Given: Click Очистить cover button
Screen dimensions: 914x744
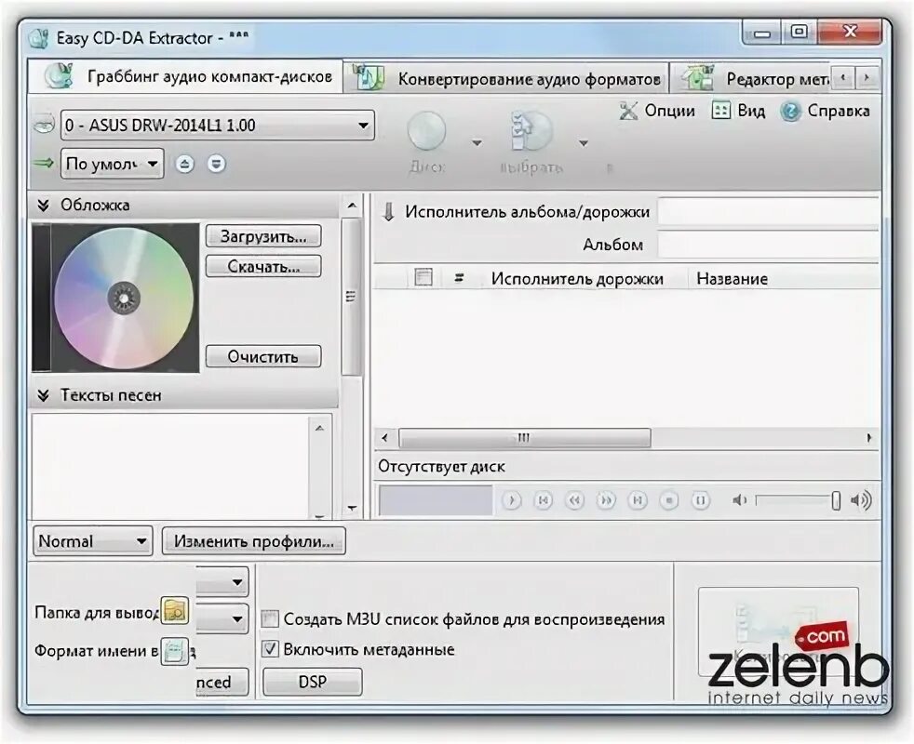Looking at the screenshot, I should (x=263, y=356).
